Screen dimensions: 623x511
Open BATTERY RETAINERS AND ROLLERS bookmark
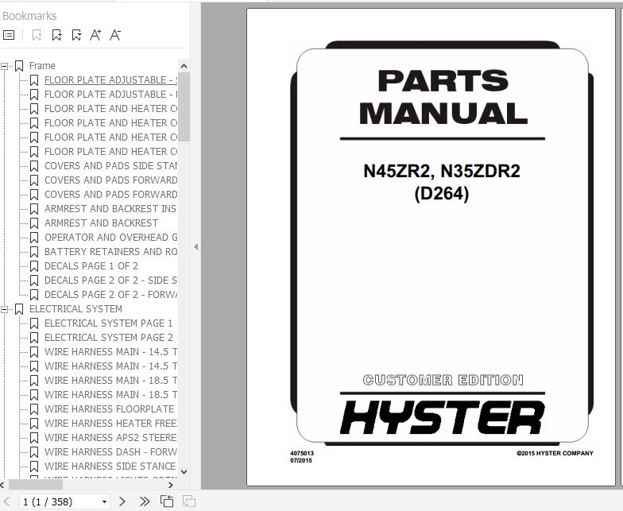click(x=110, y=252)
